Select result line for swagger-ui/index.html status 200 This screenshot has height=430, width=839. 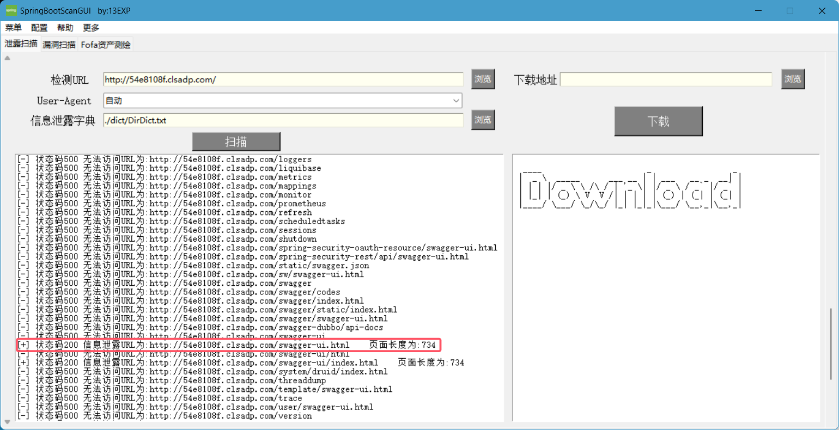click(241, 363)
